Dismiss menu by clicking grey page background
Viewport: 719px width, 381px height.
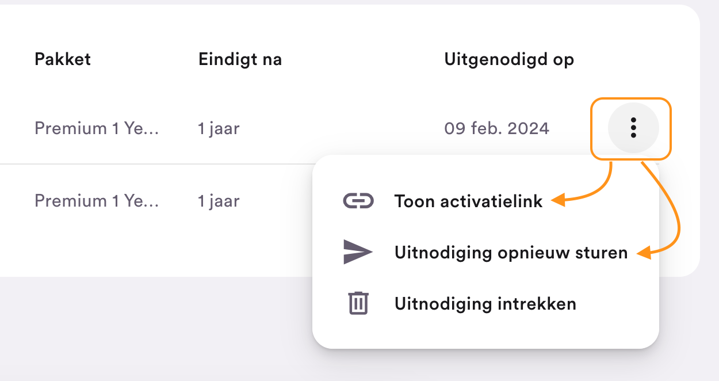[x=155, y=328]
